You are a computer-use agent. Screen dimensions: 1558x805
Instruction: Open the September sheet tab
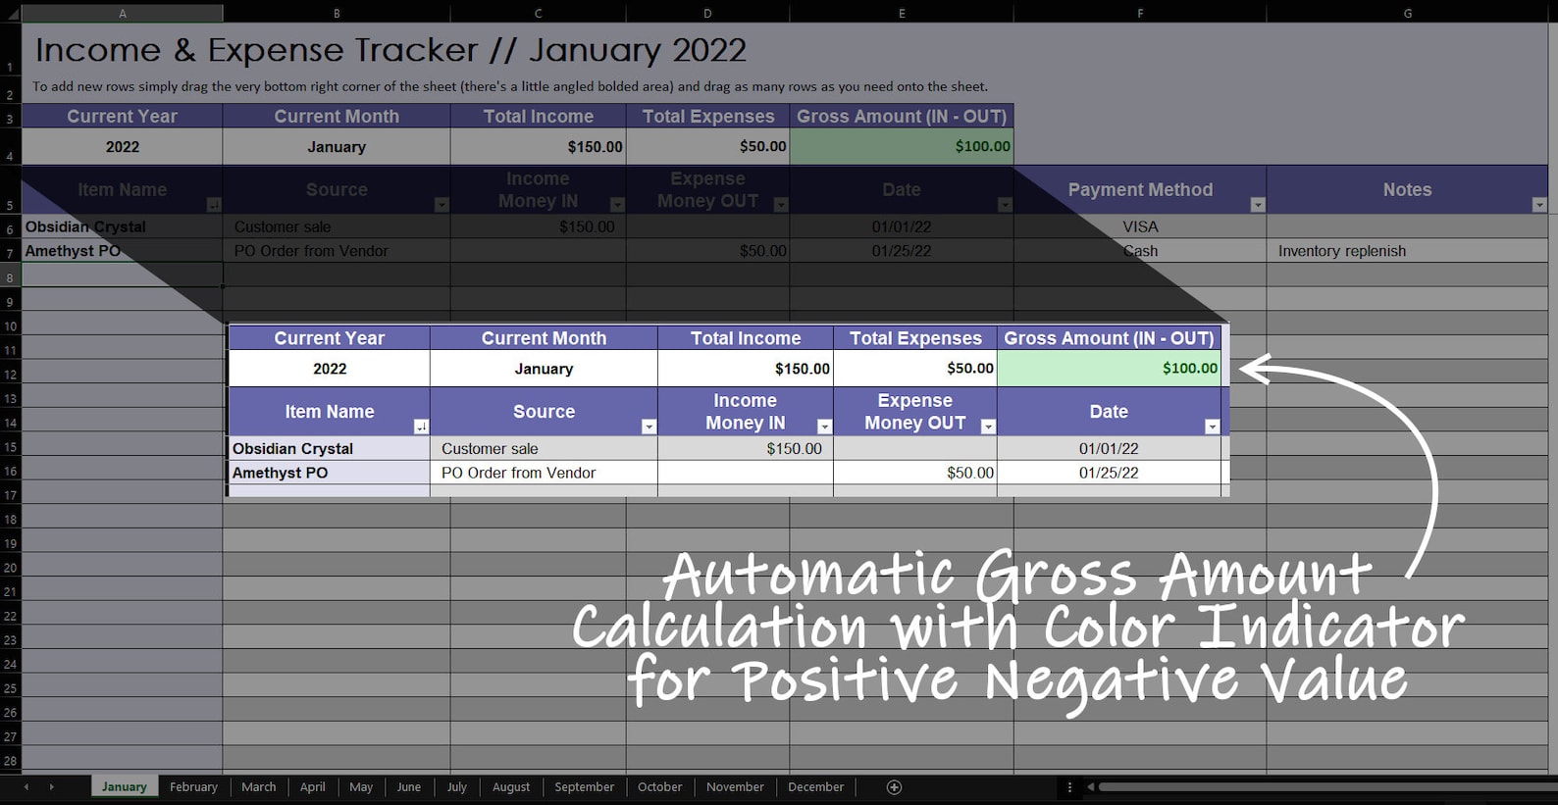[x=585, y=786]
